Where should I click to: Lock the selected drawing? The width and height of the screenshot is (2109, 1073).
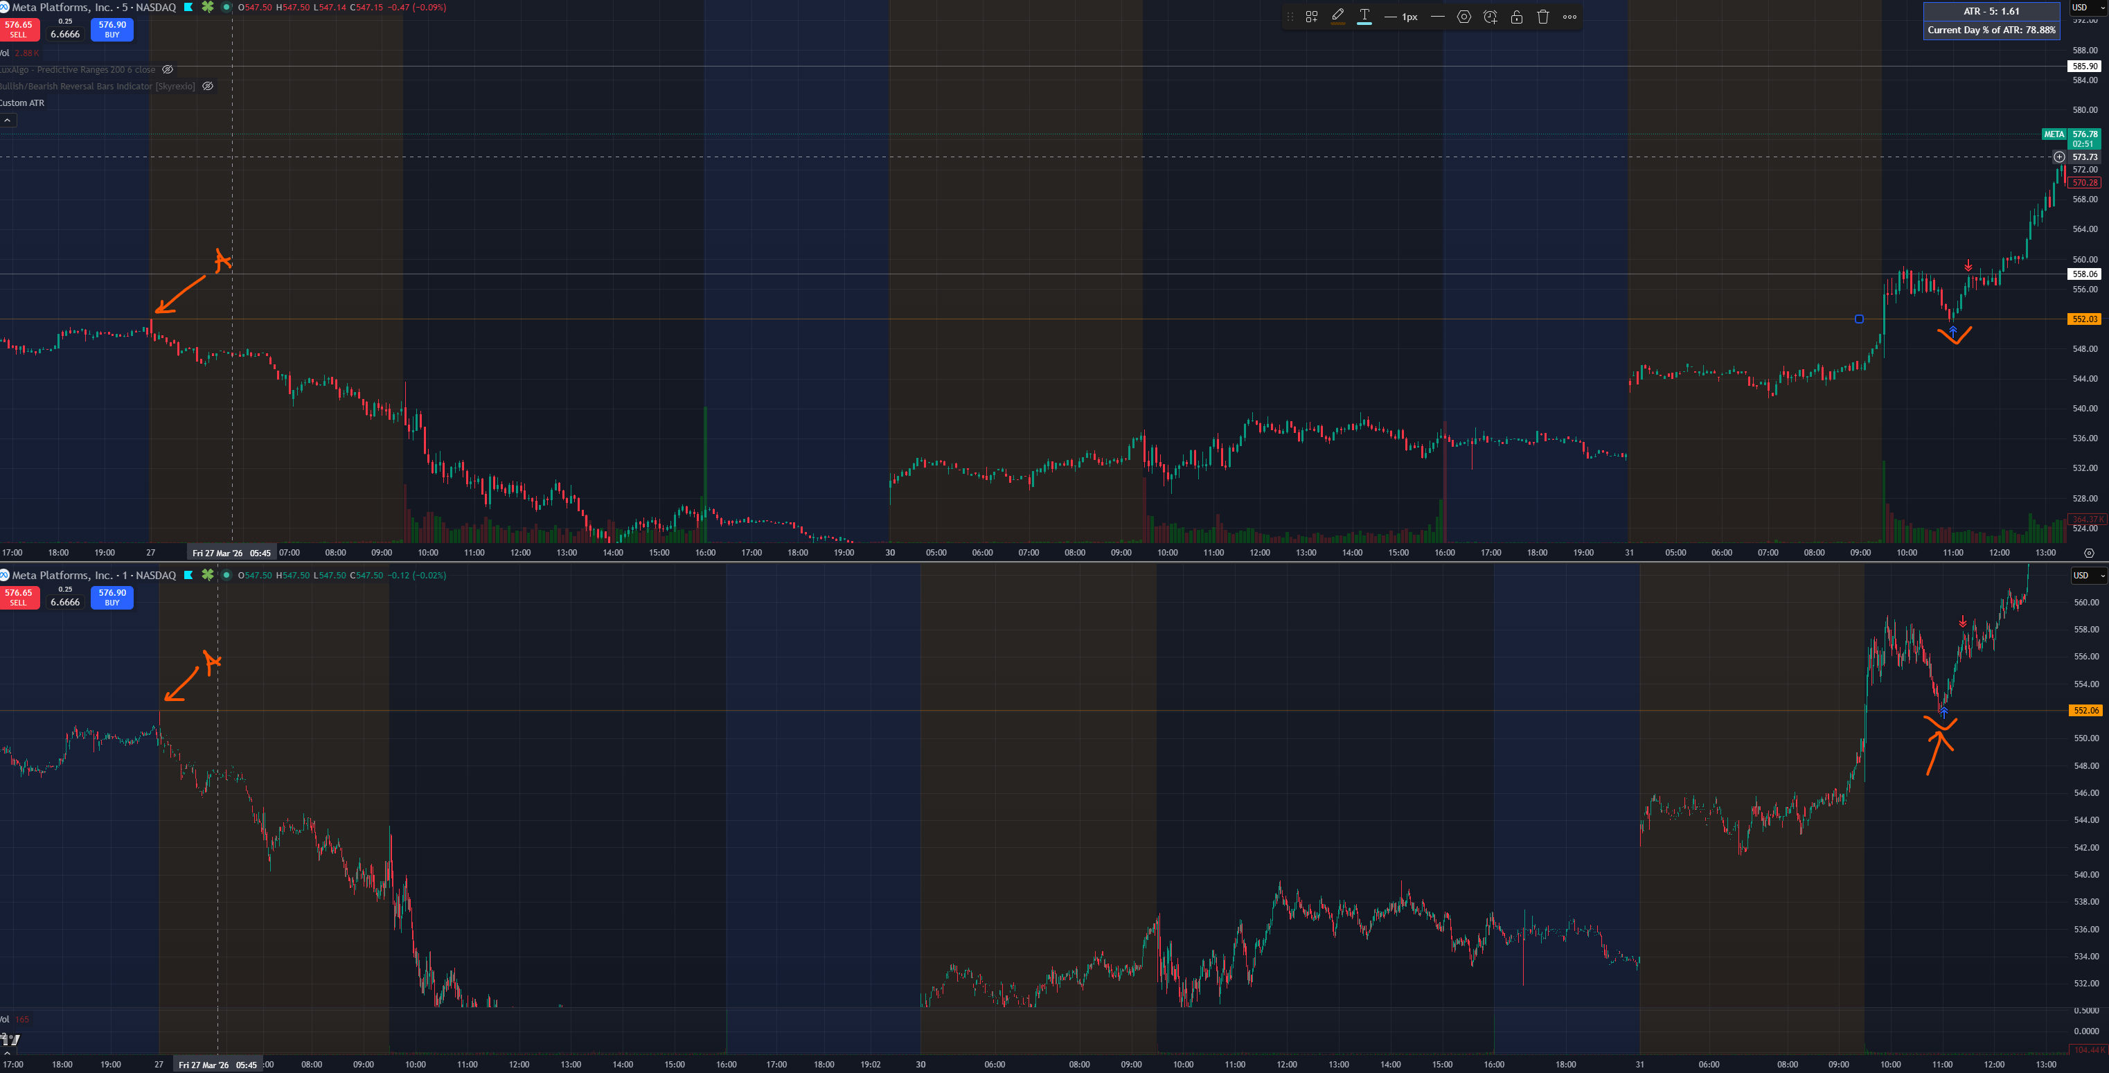1516,17
